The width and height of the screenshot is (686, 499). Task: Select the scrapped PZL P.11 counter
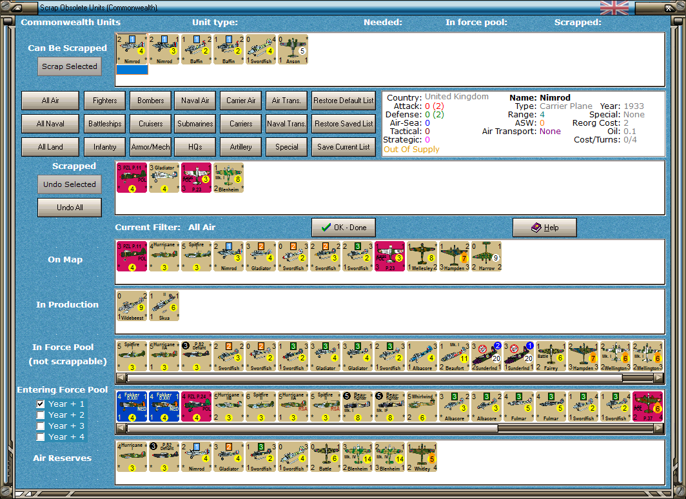tap(132, 177)
